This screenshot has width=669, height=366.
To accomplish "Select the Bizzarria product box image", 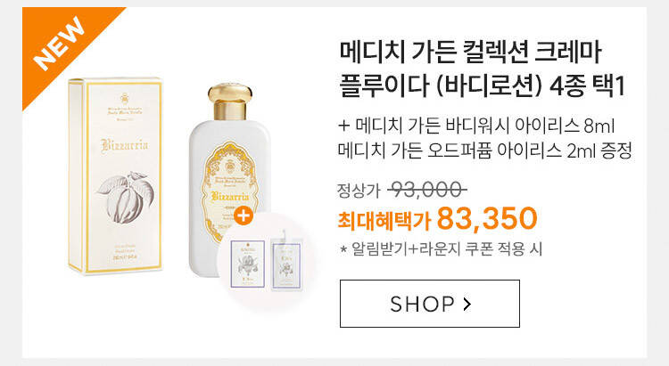I will pos(115,175).
